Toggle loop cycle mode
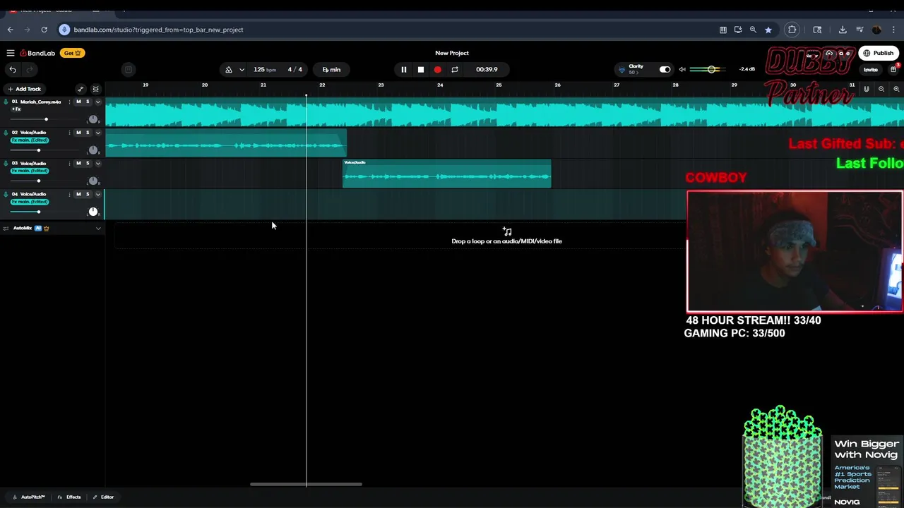The height and width of the screenshot is (508, 904). coord(455,69)
